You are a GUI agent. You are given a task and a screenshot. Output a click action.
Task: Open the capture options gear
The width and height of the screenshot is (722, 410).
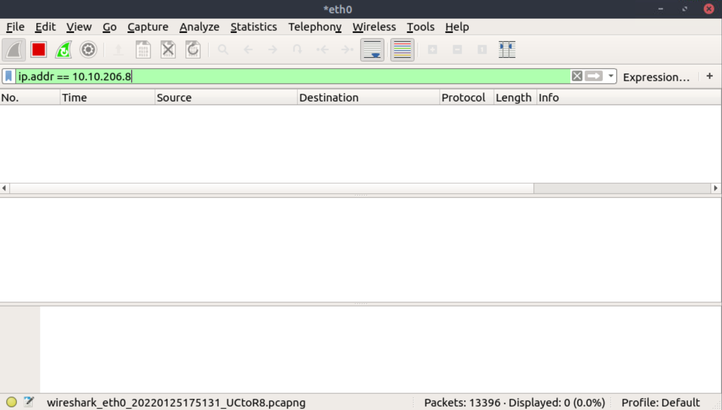[88, 49]
